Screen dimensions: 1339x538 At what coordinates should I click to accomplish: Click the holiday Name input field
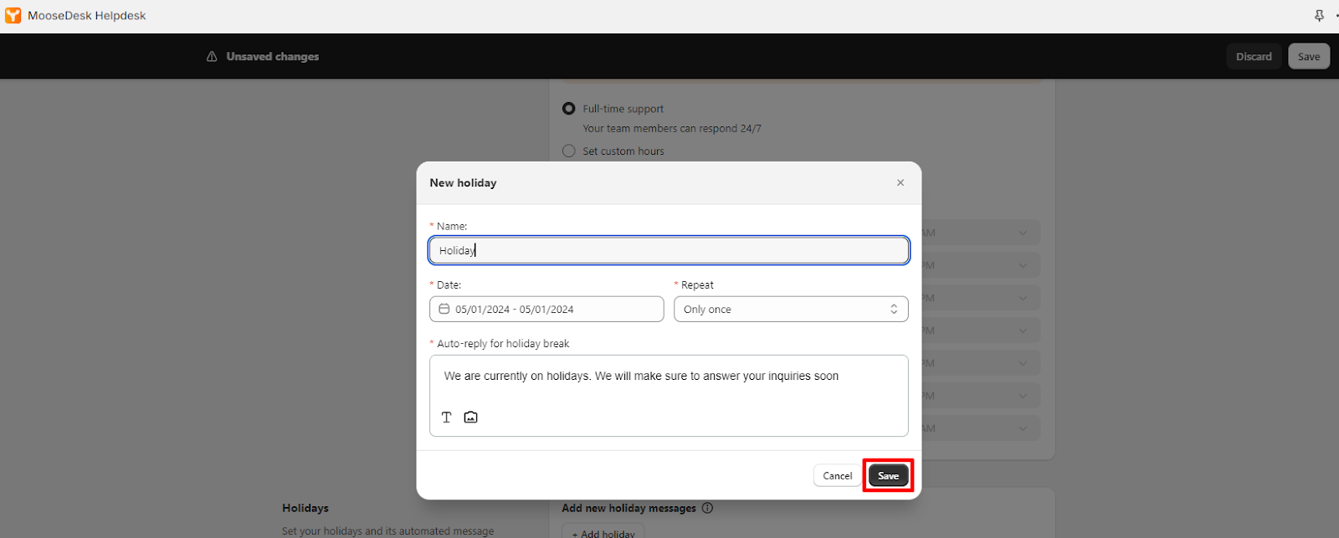tap(669, 250)
